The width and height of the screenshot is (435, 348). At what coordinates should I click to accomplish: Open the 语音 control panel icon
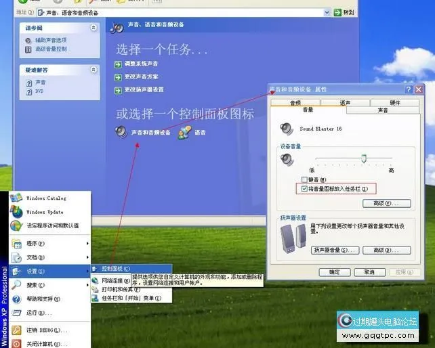click(185, 133)
